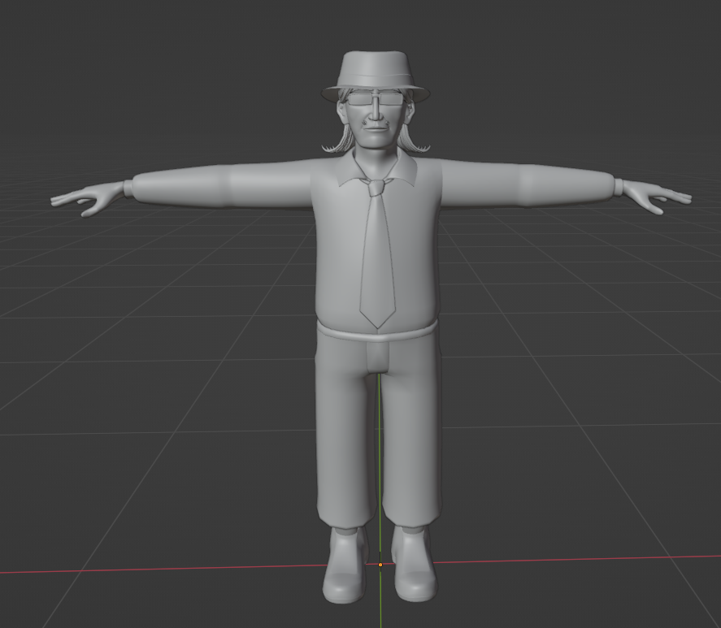
Task: Click the character's rectangular glasses
Action: (376, 98)
